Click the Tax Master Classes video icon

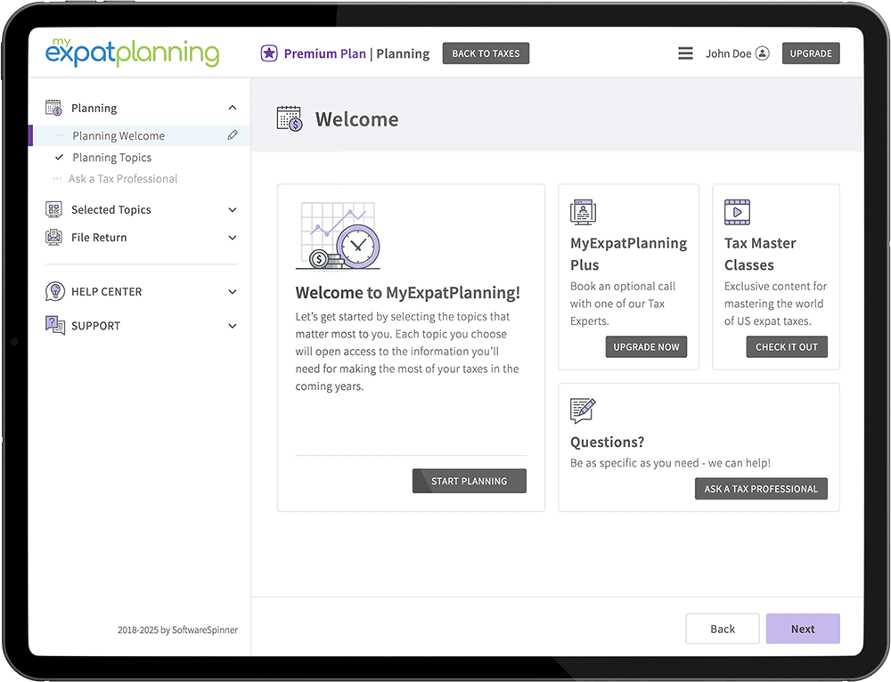pyautogui.click(x=737, y=212)
